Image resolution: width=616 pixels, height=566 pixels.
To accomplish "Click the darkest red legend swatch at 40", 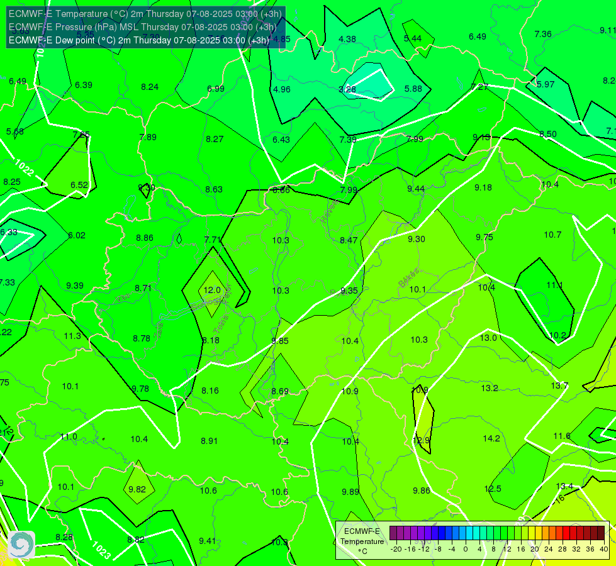I will (601, 533).
